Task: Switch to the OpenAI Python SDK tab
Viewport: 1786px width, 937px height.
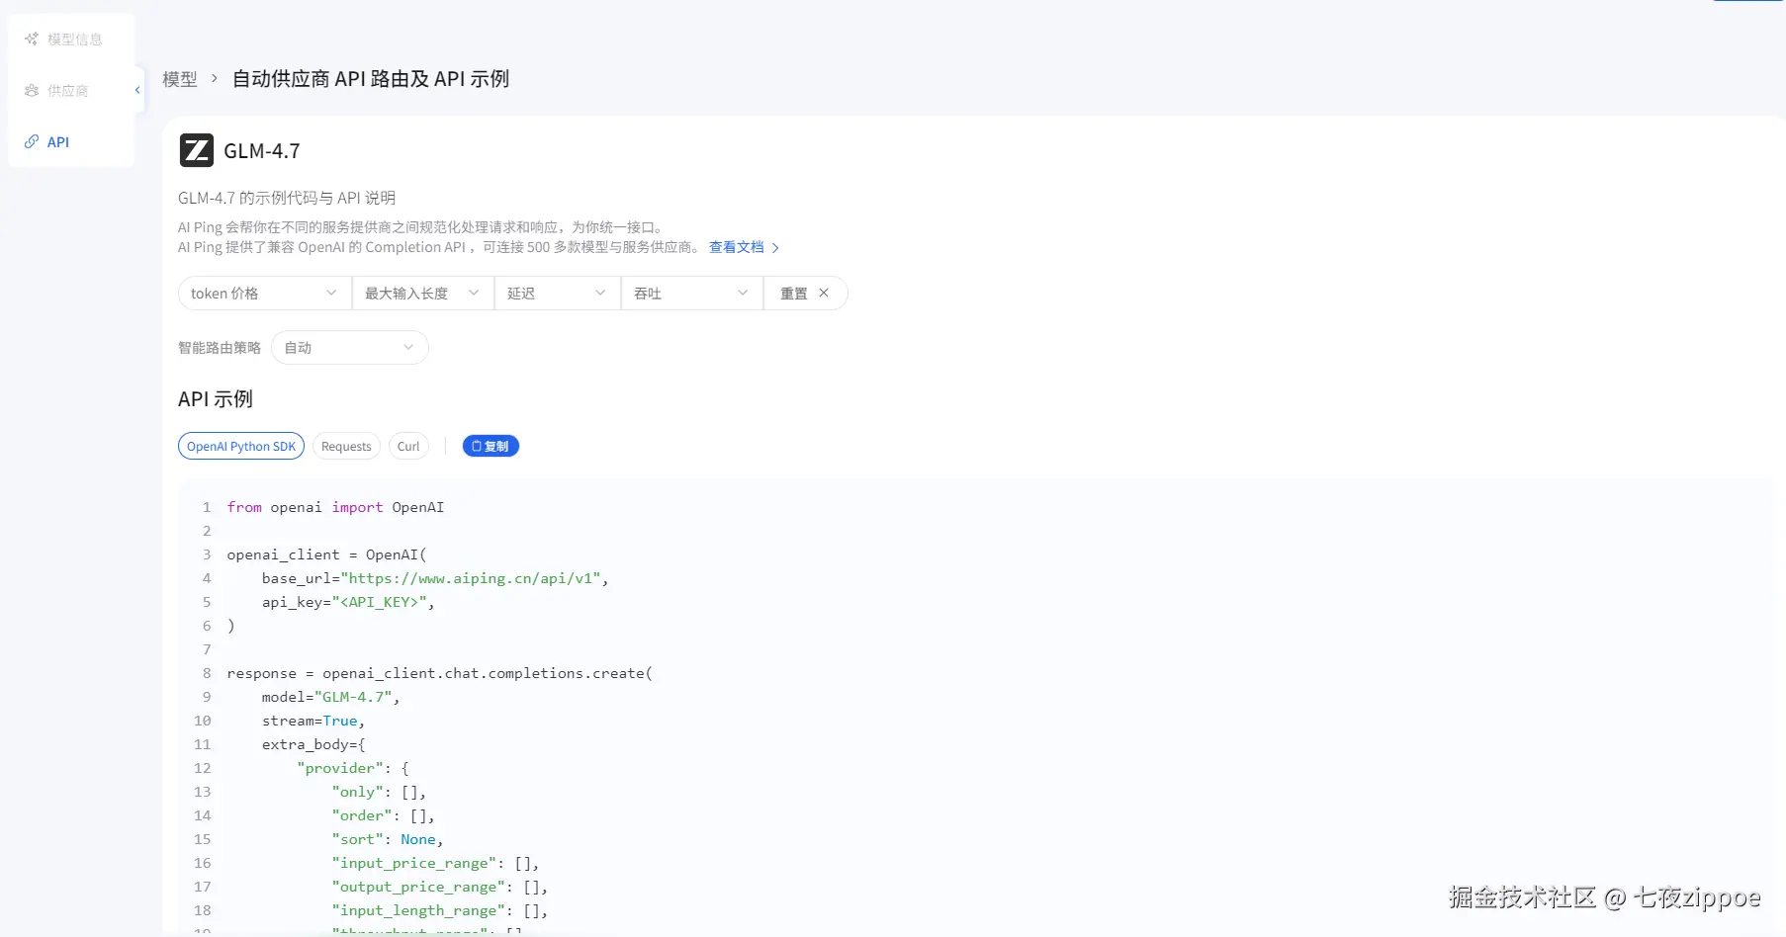Action: [241, 447]
